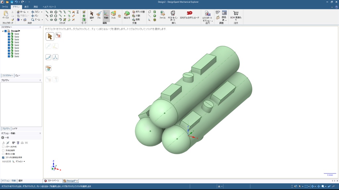The height and width of the screenshot is (190, 339).
Task: Close the Design2 document tab
Action: click(x=77, y=181)
